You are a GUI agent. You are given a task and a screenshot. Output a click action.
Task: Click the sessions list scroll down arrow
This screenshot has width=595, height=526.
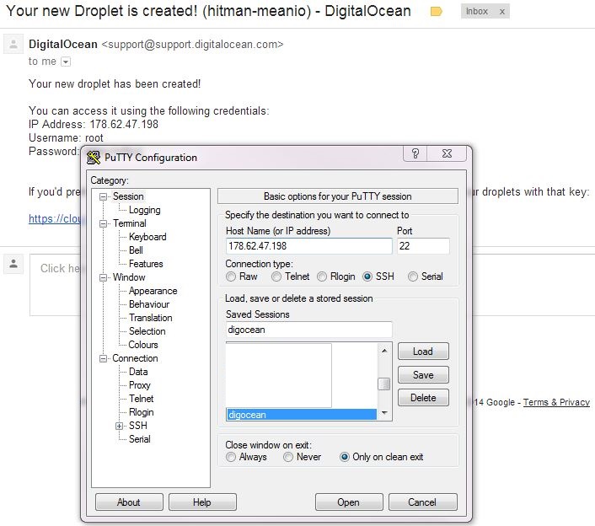384,413
